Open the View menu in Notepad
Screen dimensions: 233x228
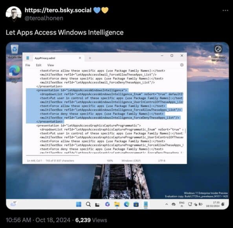[51, 65]
